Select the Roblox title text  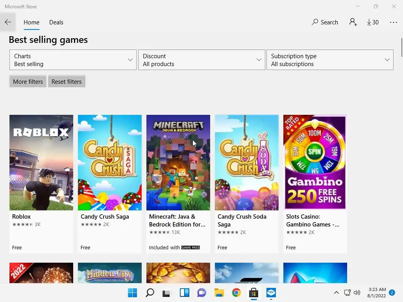[x=21, y=217]
